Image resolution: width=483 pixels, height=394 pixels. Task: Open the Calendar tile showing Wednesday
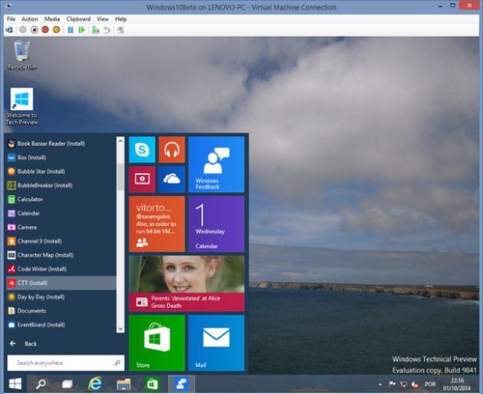click(216, 224)
